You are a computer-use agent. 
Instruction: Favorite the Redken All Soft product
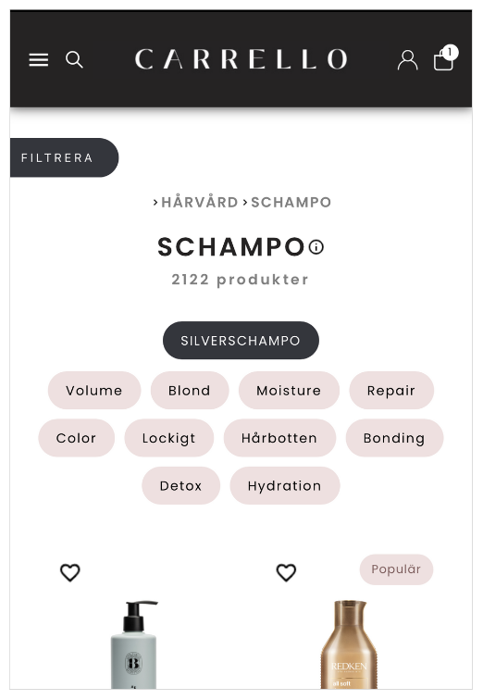click(x=286, y=572)
